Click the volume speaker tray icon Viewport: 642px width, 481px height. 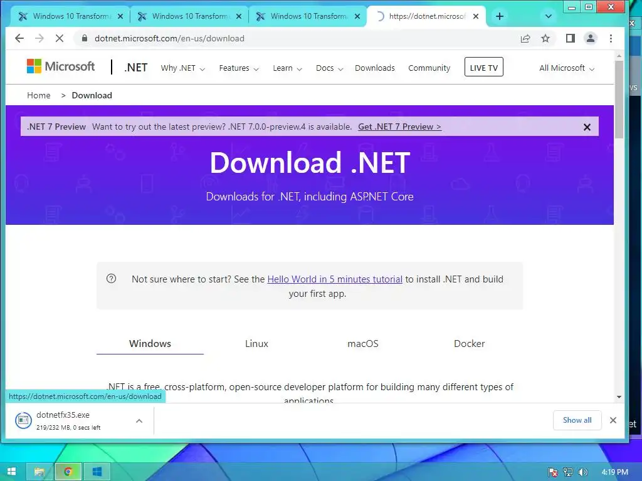(583, 472)
